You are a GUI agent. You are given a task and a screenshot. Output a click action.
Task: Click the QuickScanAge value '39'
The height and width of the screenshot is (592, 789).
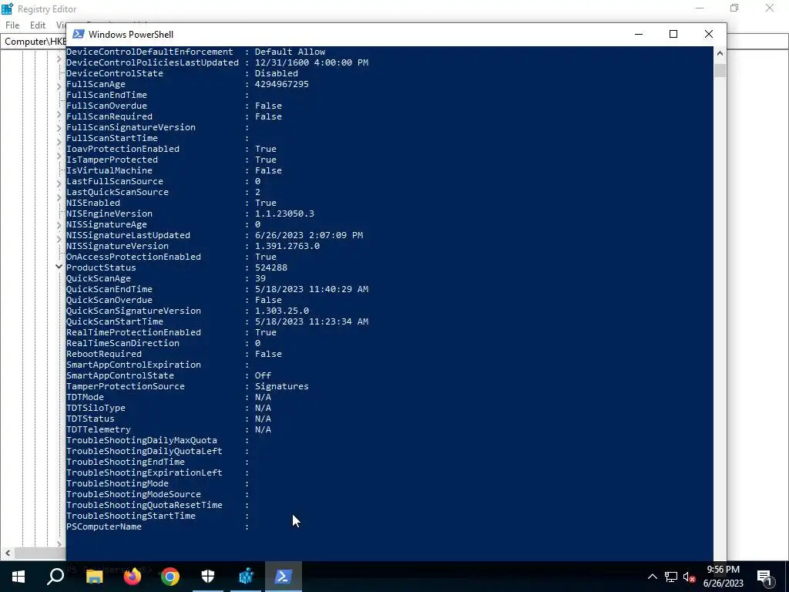[260, 278]
